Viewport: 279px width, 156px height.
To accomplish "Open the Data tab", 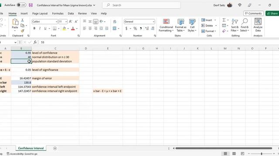I will (x=71, y=13).
